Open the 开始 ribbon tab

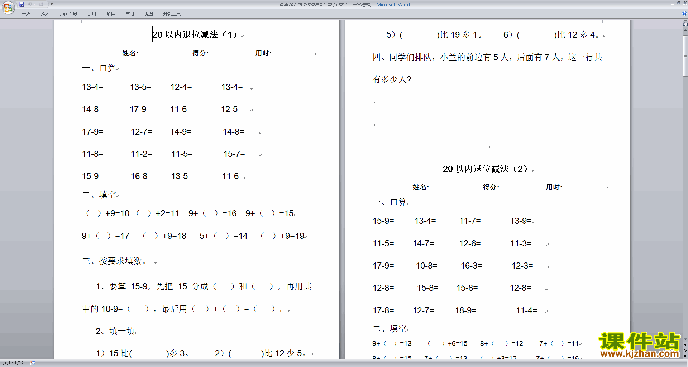(x=26, y=14)
